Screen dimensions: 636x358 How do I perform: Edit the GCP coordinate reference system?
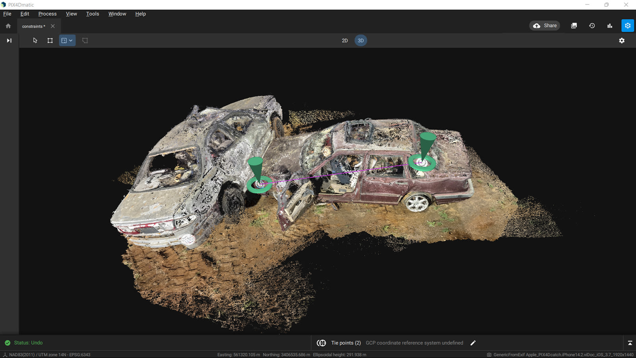click(x=473, y=342)
